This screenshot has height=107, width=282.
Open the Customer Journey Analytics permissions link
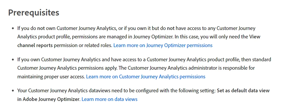point(146,77)
